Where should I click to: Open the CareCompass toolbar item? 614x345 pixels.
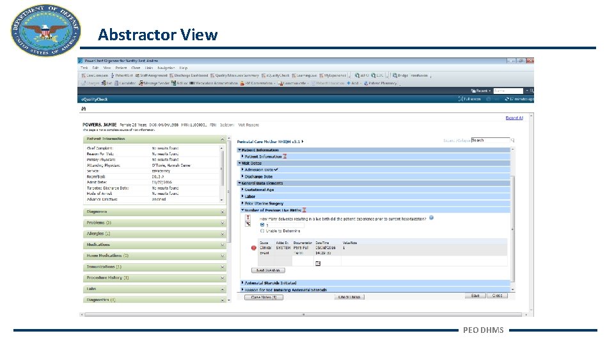coord(95,75)
